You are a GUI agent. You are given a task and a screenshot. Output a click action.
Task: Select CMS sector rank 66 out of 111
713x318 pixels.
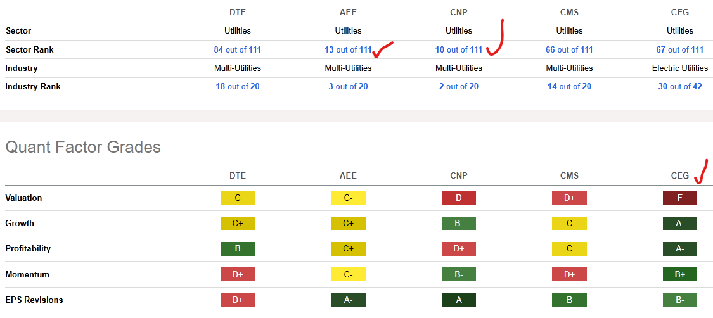[569, 49]
